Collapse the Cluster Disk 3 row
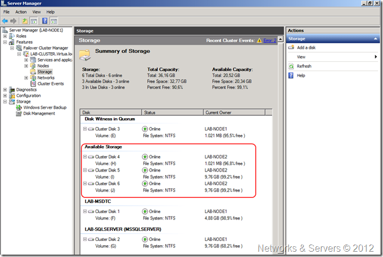Viewport: 383px width, 257px height. coord(85,128)
